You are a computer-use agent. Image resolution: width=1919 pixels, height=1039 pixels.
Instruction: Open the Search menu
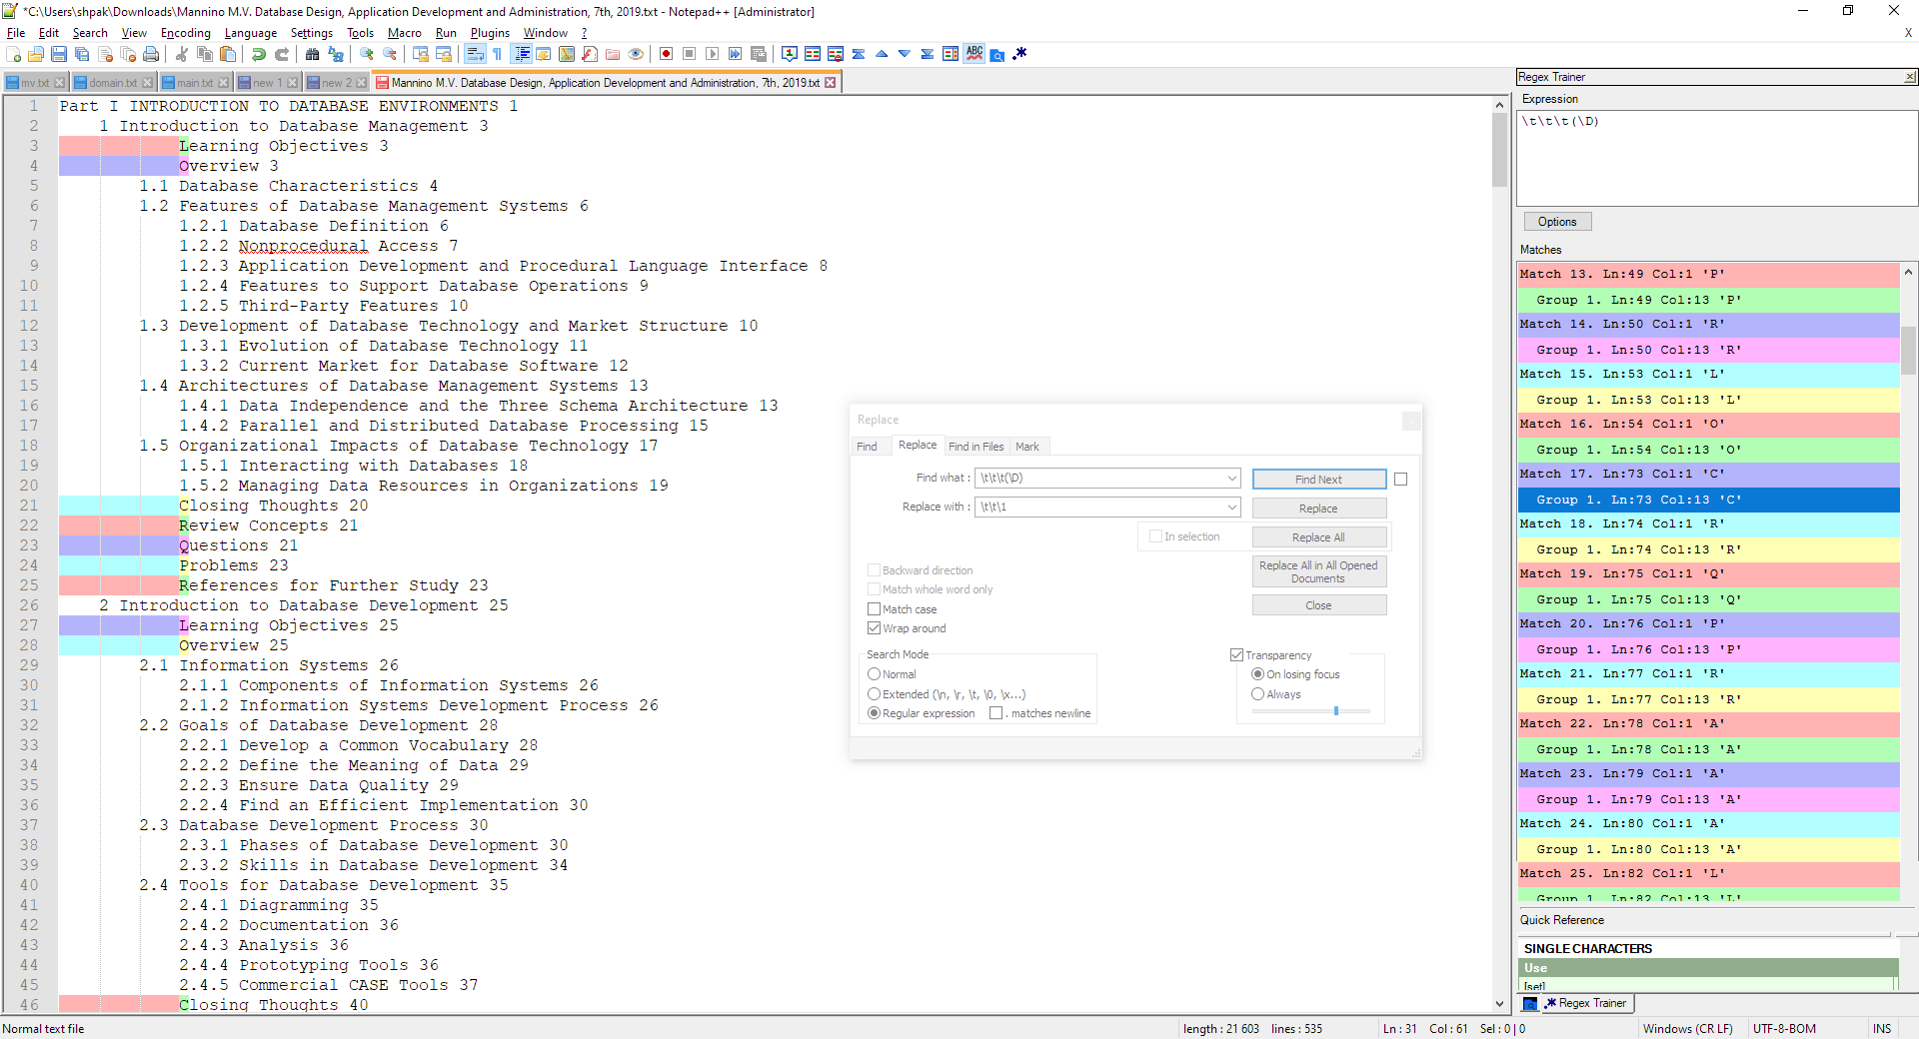click(89, 33)
